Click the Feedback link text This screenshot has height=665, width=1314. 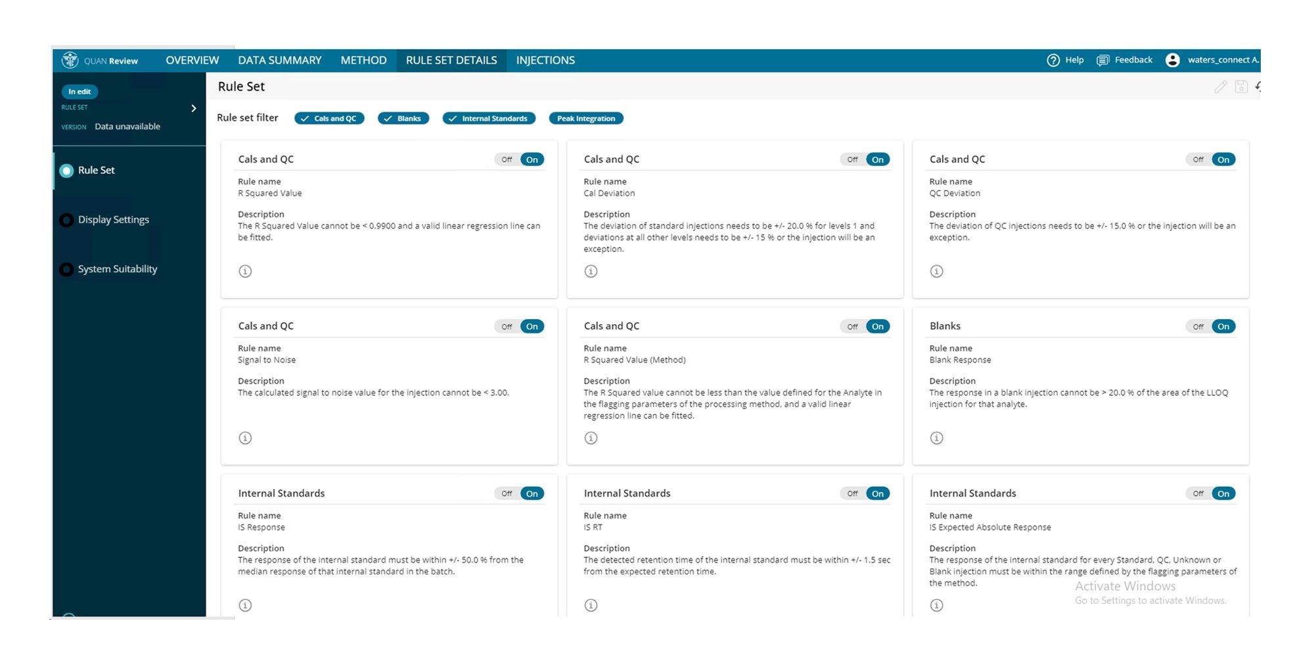tap(1133, 60)
